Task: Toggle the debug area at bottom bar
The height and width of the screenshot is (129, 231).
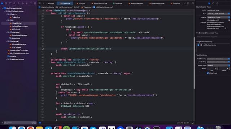Action: click(x=192, y=123)
